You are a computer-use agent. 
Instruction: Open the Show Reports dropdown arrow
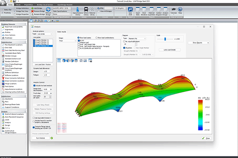tap(208, 43)
